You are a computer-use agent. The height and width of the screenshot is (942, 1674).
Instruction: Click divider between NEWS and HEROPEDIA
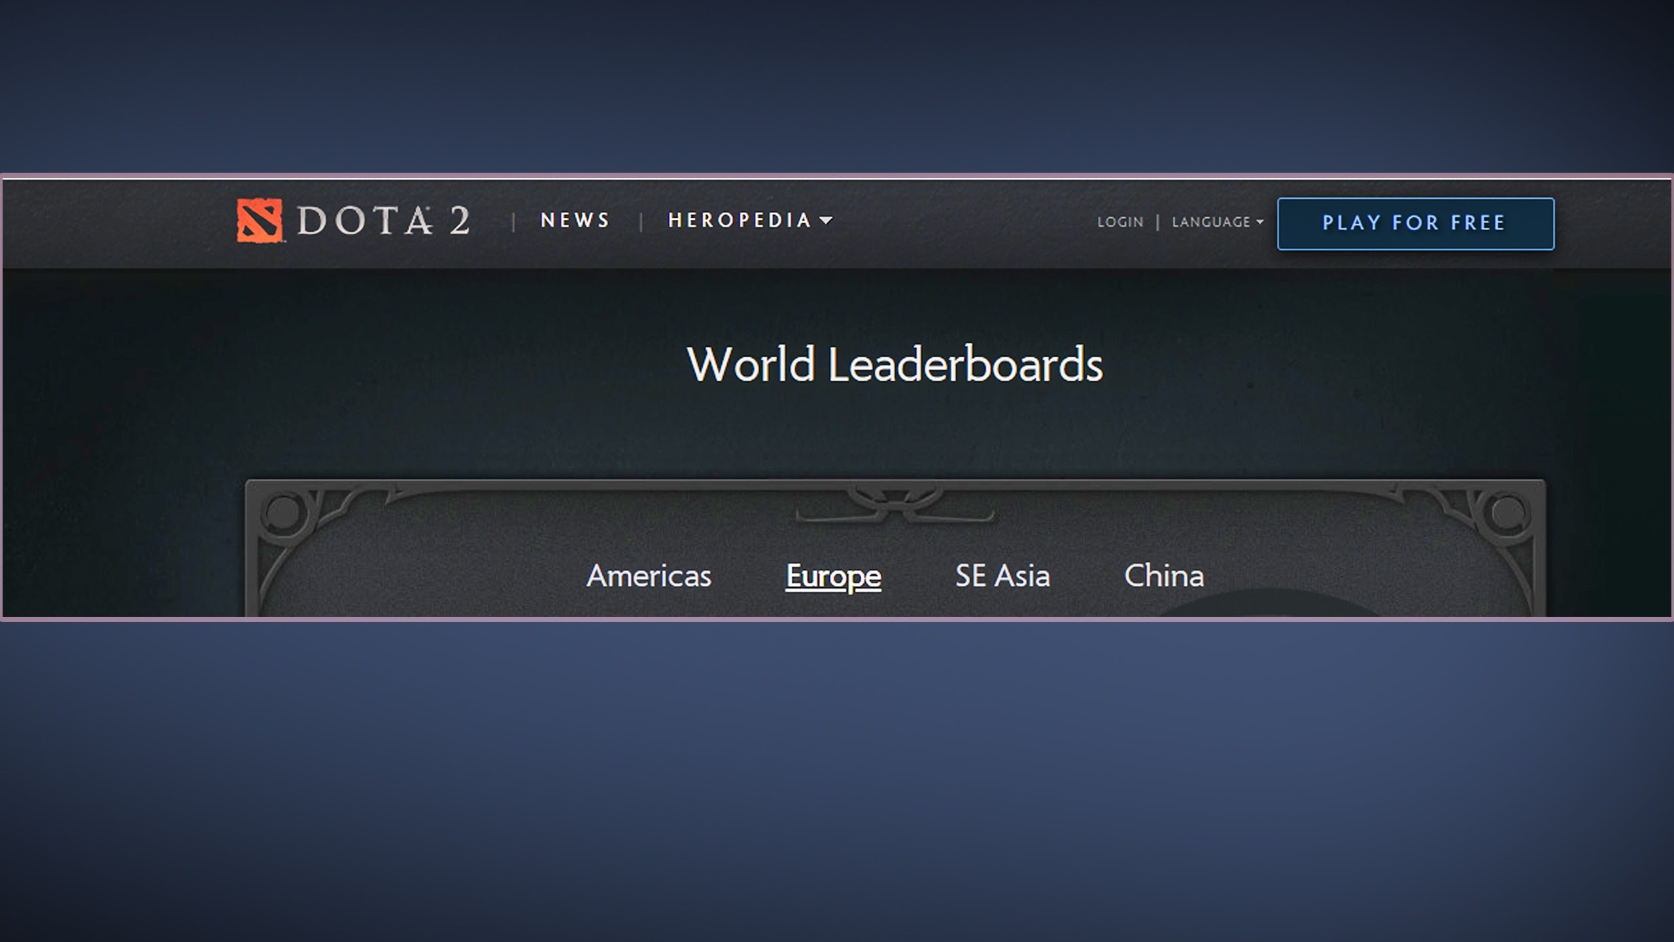pos(641,222)
